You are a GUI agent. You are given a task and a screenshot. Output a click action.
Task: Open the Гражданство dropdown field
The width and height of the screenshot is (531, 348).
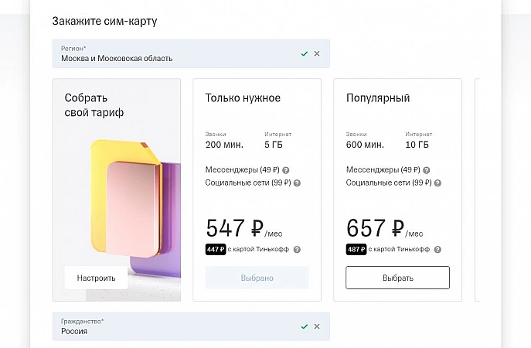[170, 326]
